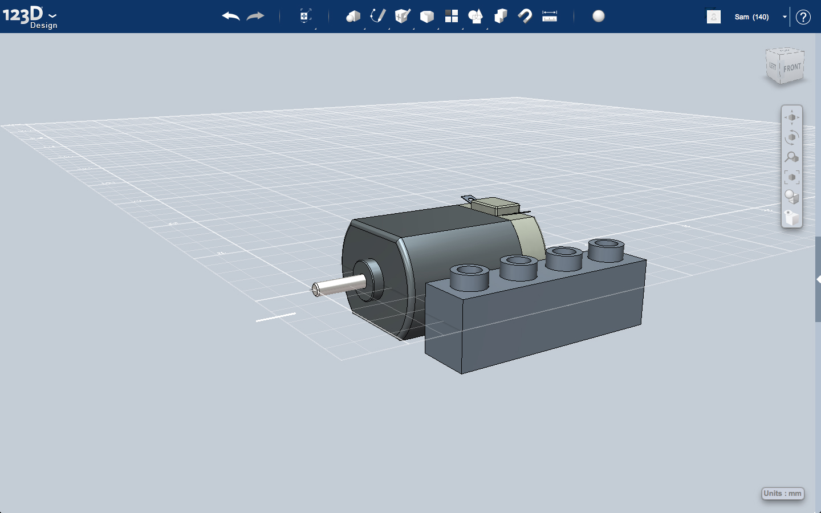This screenshot has height=513, width=821.
Task: Expand the collapsed panel on the right edge
Action: [818, 279]
